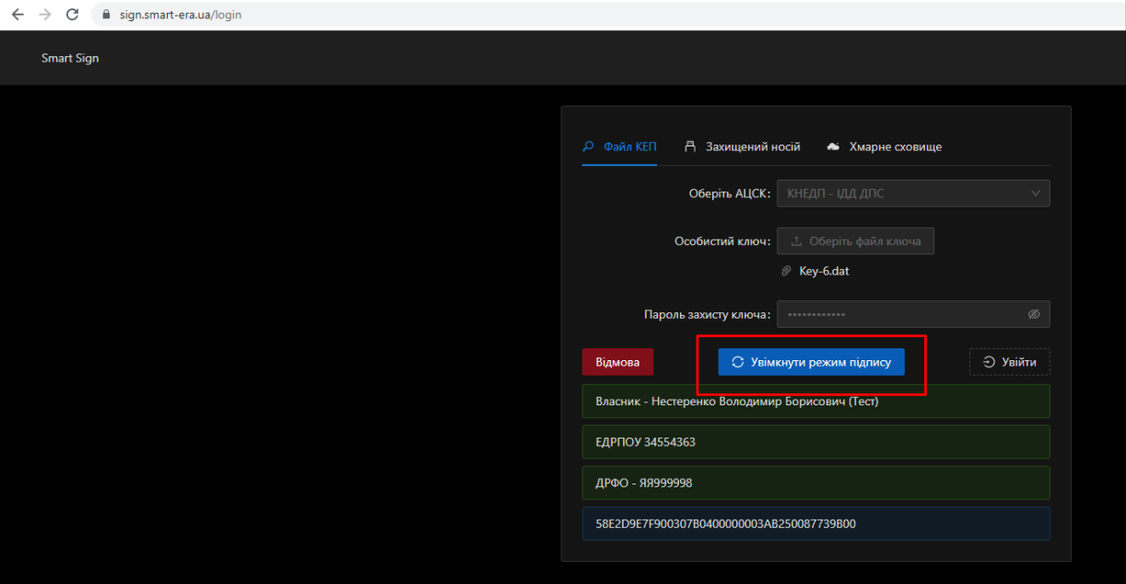The height and width of the screenshot is (584, 1126).
Task: Click the browser back arrow
Action: (x=18, y=15)
